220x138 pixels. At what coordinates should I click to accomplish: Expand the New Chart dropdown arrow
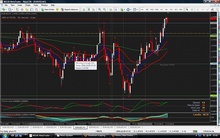[6, 10]
